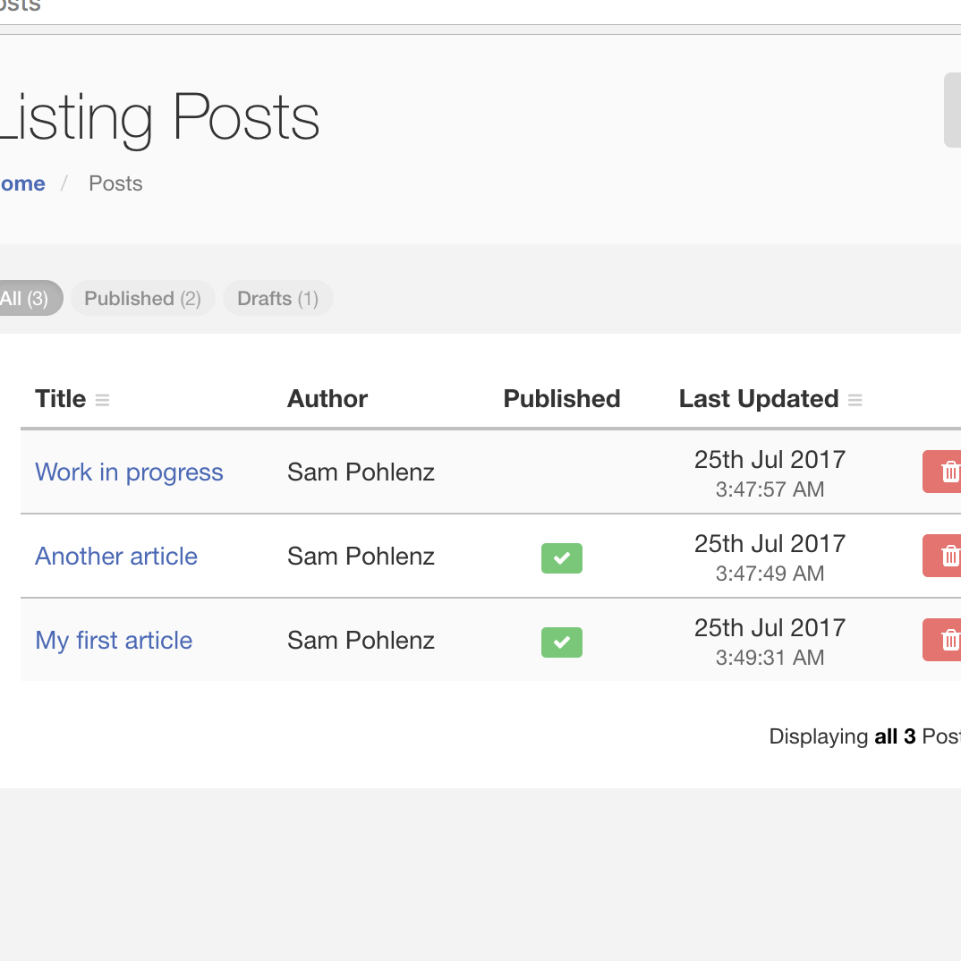Open the "Another article" post link
The image size is (961, 961).
[116, 557]
